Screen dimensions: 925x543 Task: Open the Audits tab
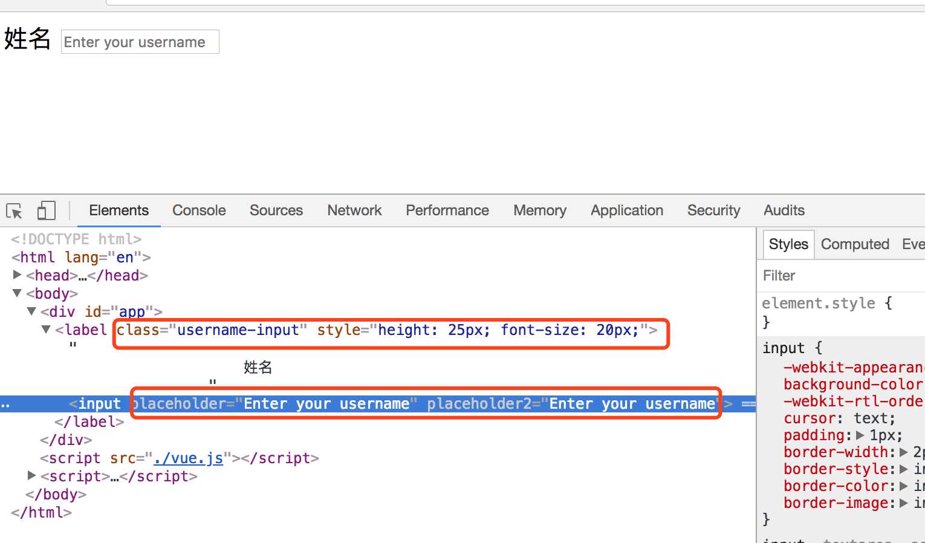(x=784, y=210)
